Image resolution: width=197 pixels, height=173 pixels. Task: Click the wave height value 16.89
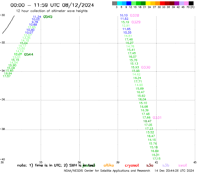click(155, 151)
